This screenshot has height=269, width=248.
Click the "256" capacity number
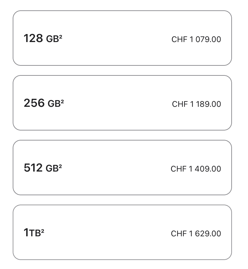click(34, 103)
